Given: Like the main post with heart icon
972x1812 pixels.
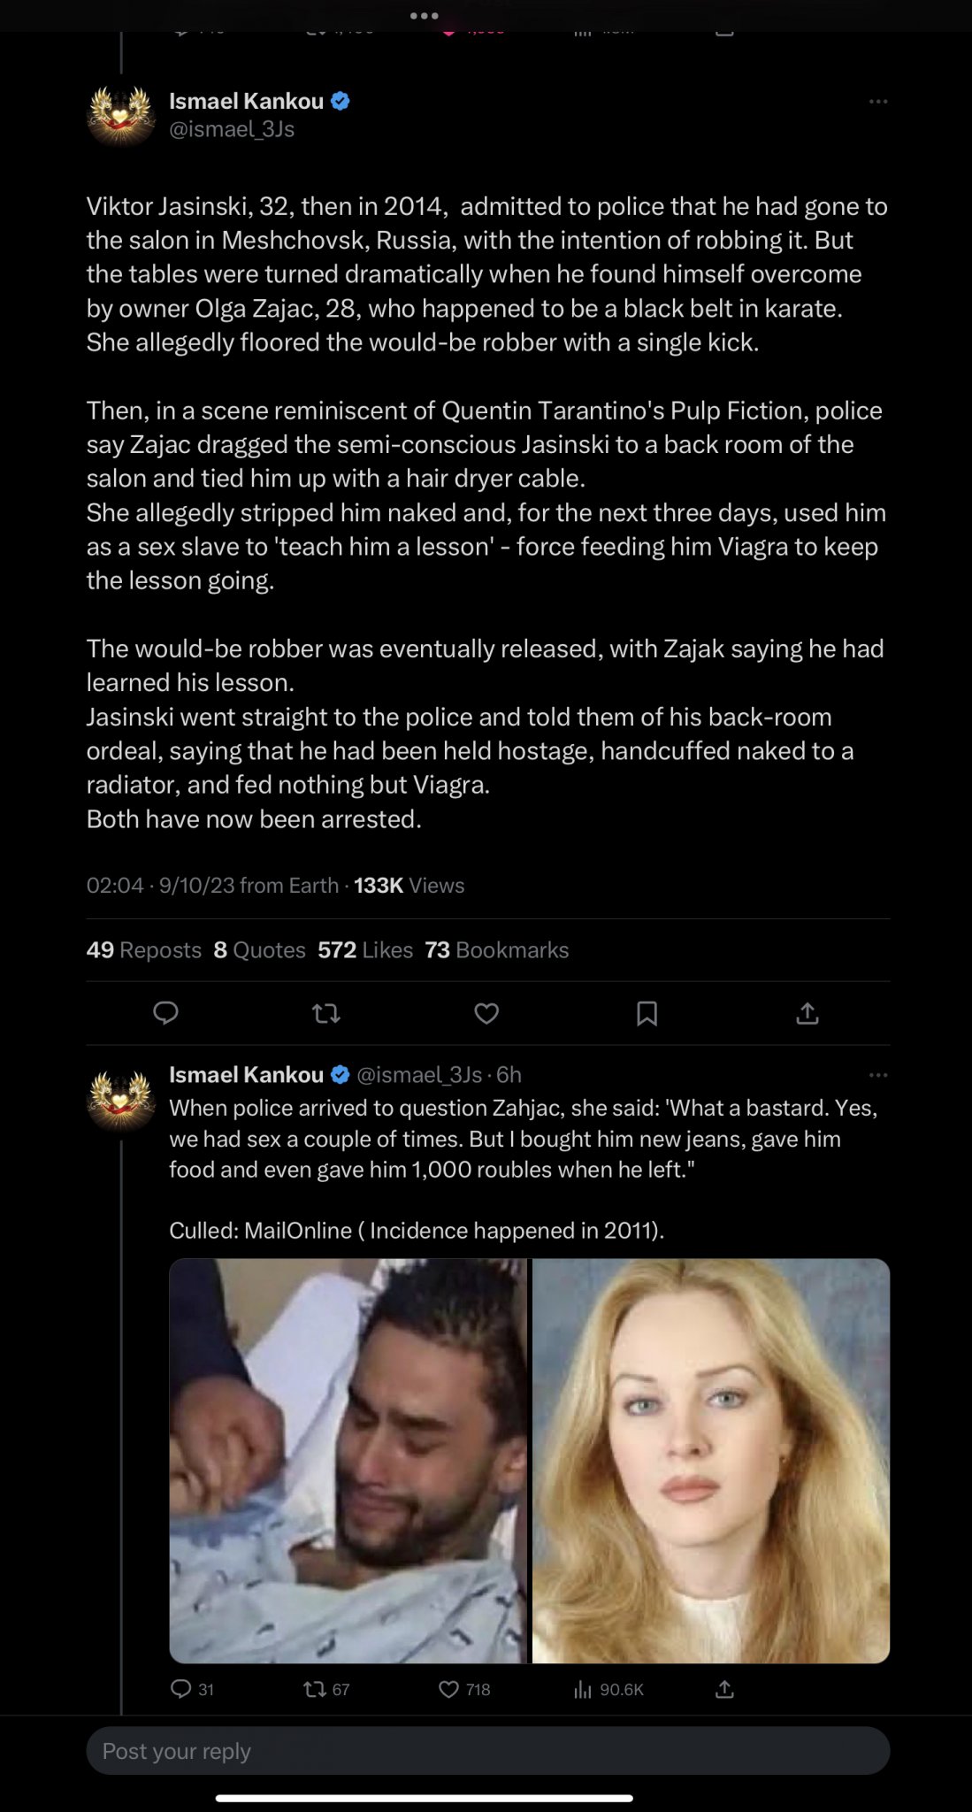Looking at the screenshot, I should coord(486,1012).
